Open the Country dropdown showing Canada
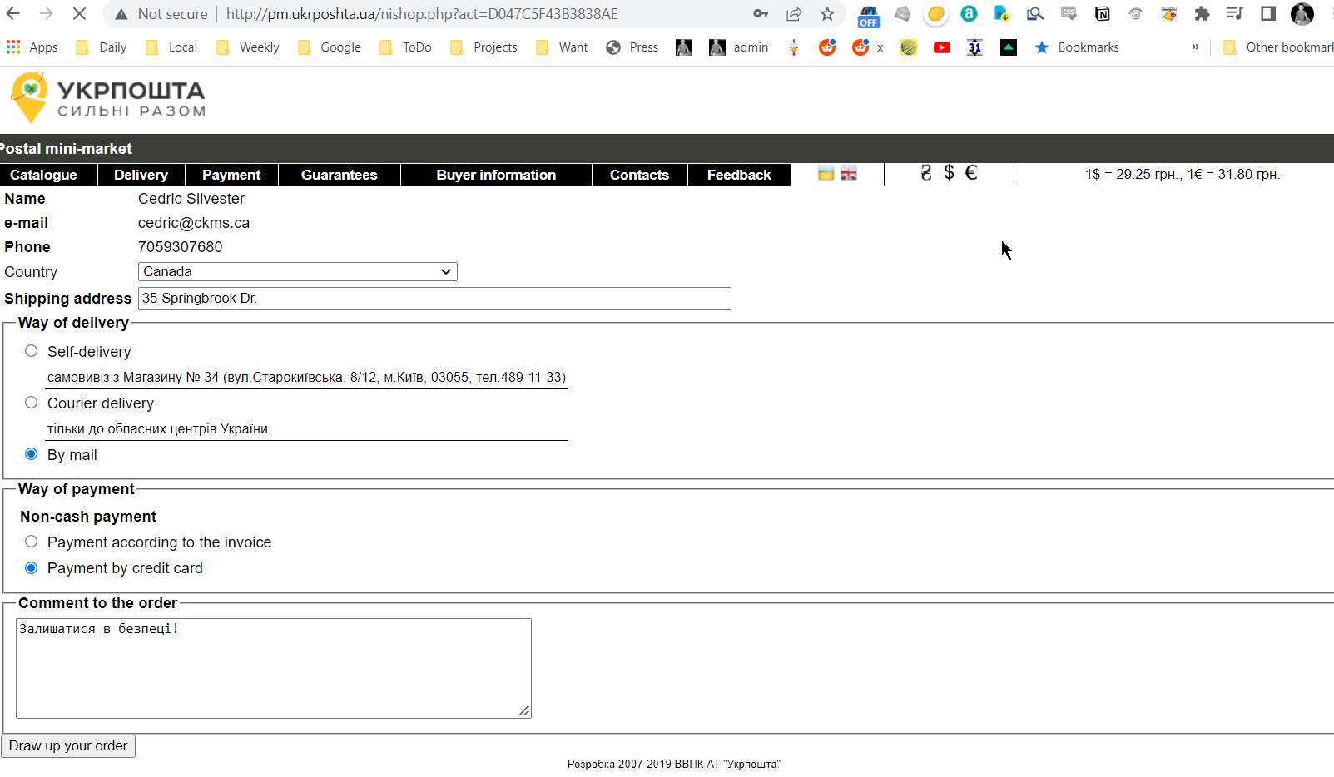1334x777 pixels. click(297, 272)
